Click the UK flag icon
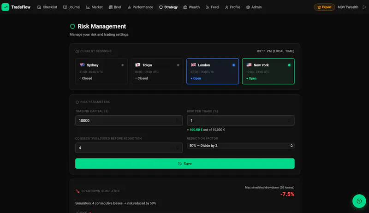The width and height of the screenshot is (369, 213). tap(193, 65)
